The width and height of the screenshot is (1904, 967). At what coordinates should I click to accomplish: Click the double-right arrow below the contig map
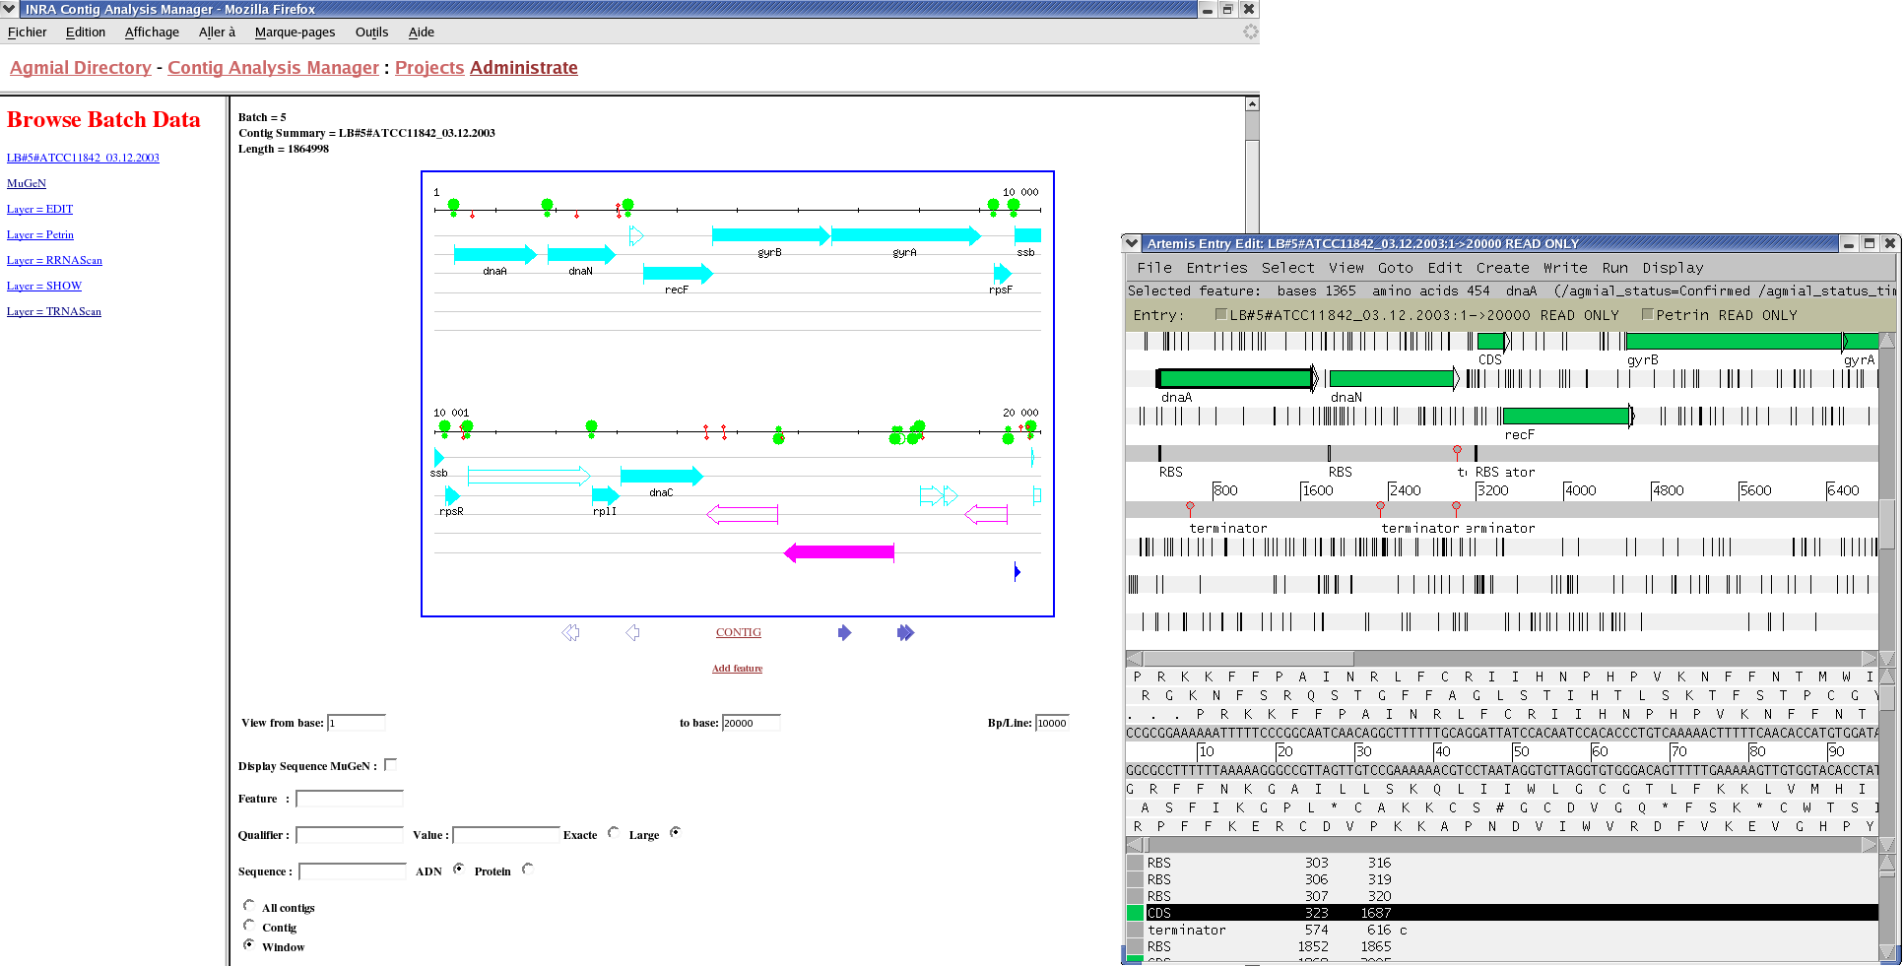(905, 633)
